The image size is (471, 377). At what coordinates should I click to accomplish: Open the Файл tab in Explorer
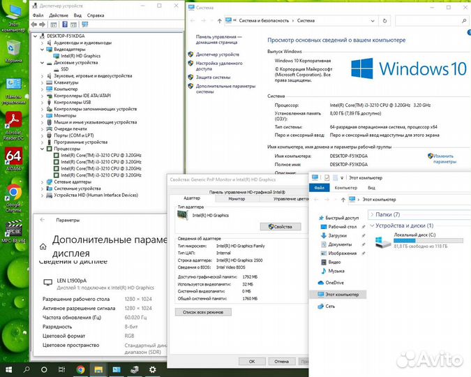pyautogui.click(x=320, y=188)
